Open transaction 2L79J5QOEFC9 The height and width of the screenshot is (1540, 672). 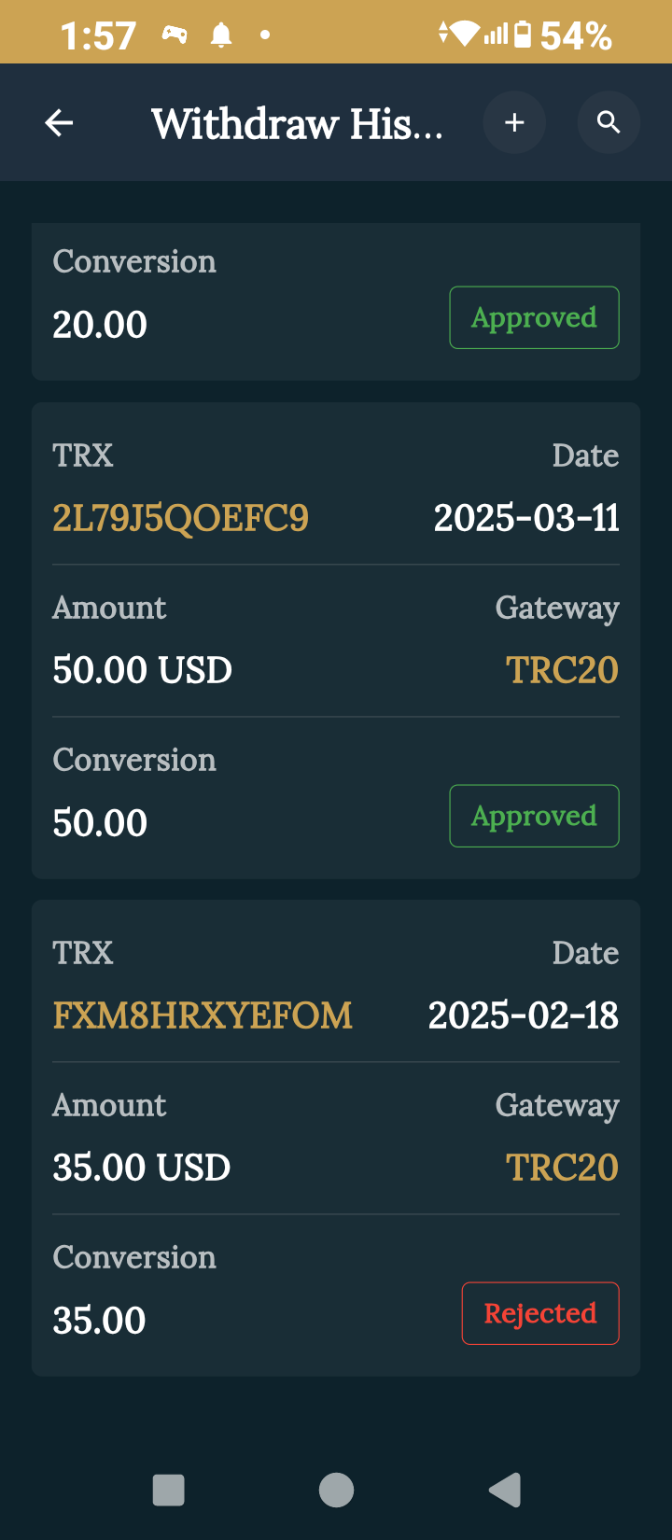click(180, 518)
